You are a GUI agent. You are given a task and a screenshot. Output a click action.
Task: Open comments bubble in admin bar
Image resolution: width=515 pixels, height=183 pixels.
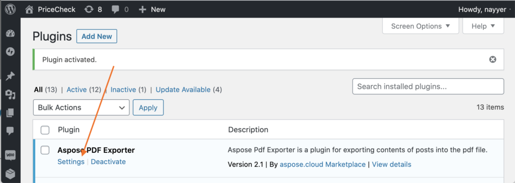(x=120, y=10)
